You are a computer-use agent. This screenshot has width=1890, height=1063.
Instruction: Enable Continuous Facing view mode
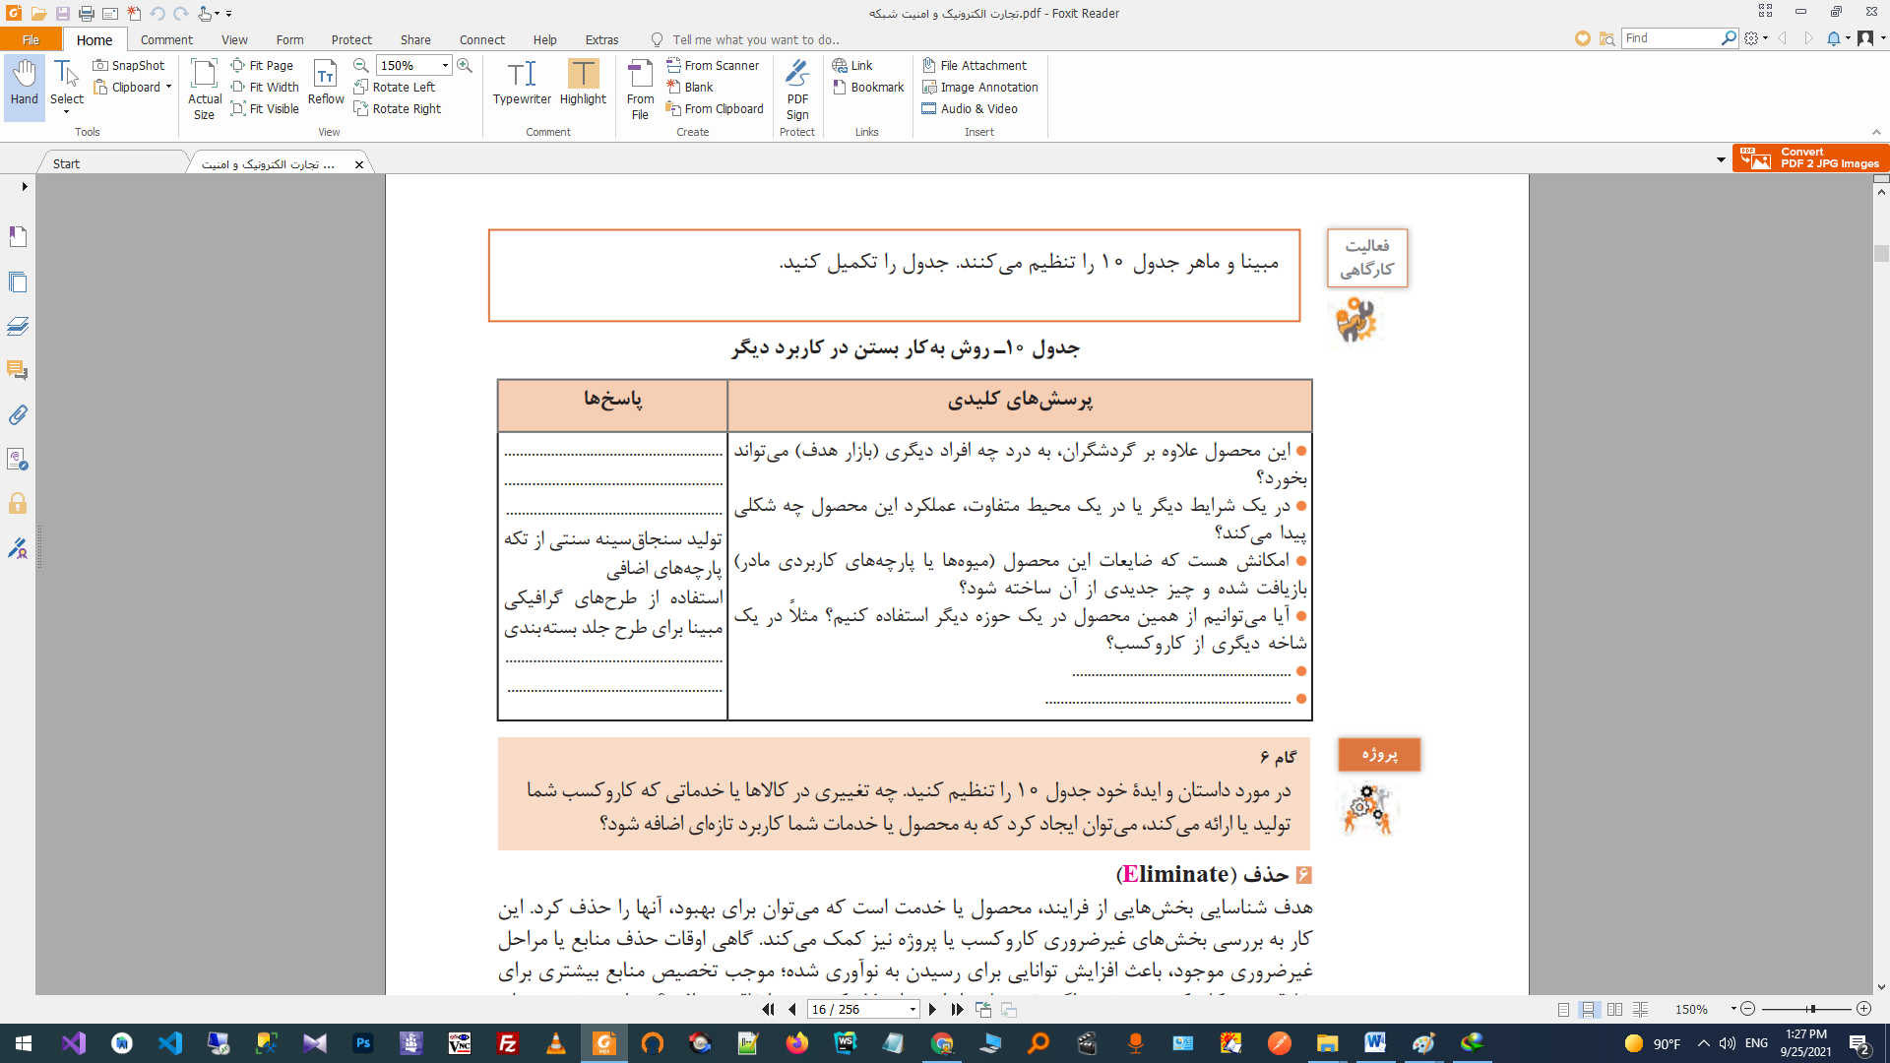tap(1640, 1009)
